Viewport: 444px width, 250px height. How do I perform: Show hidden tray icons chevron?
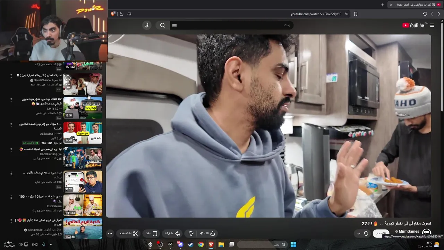tap(51, 244)
